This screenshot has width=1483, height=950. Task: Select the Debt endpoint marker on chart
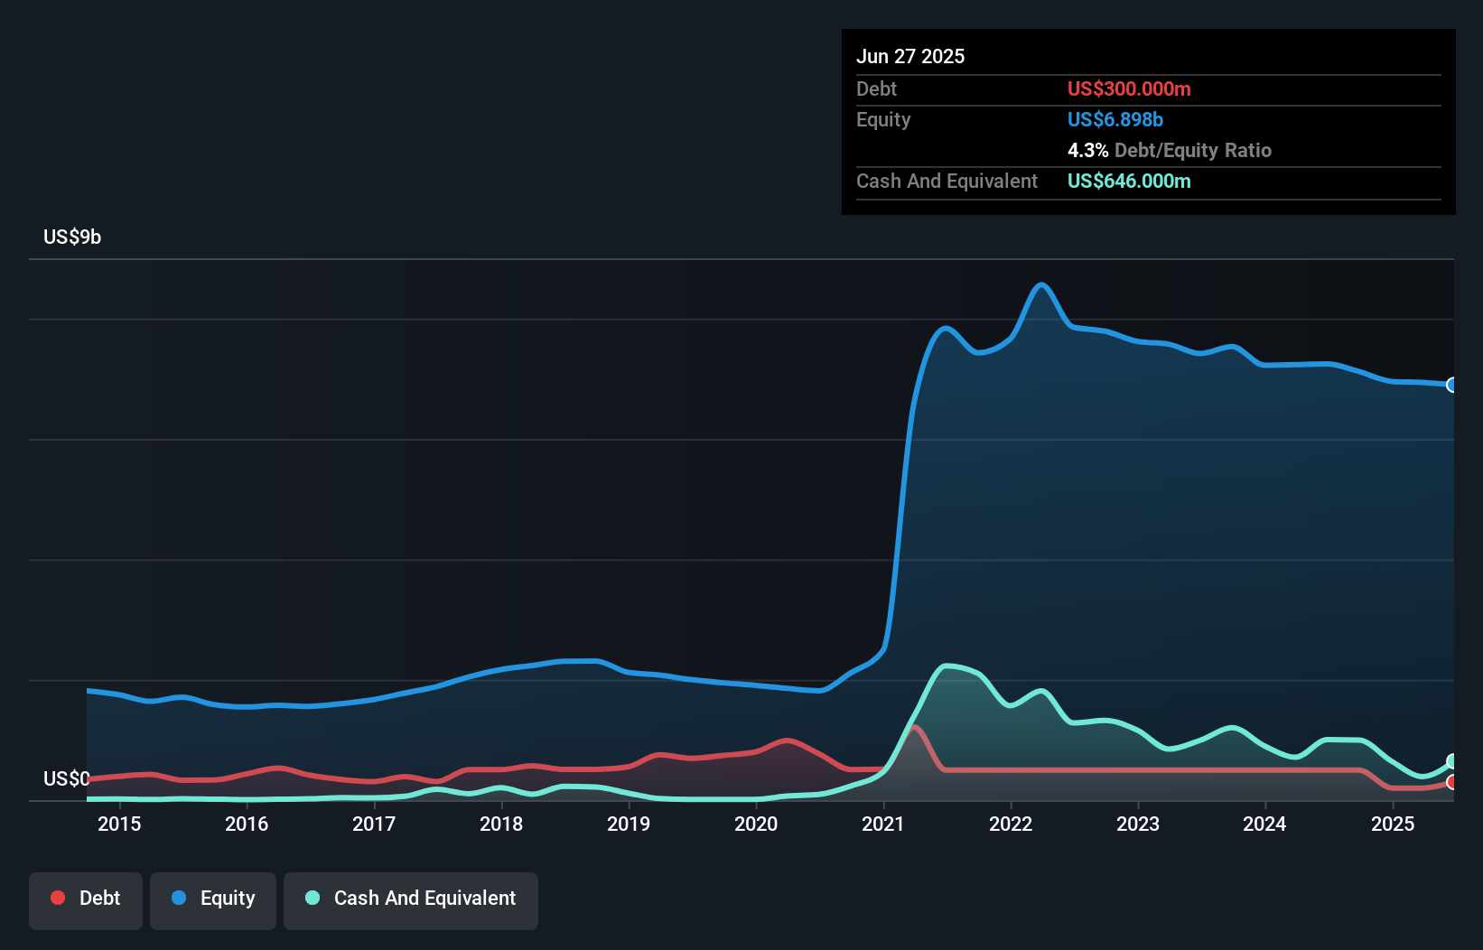click(x=1452, y=782)
